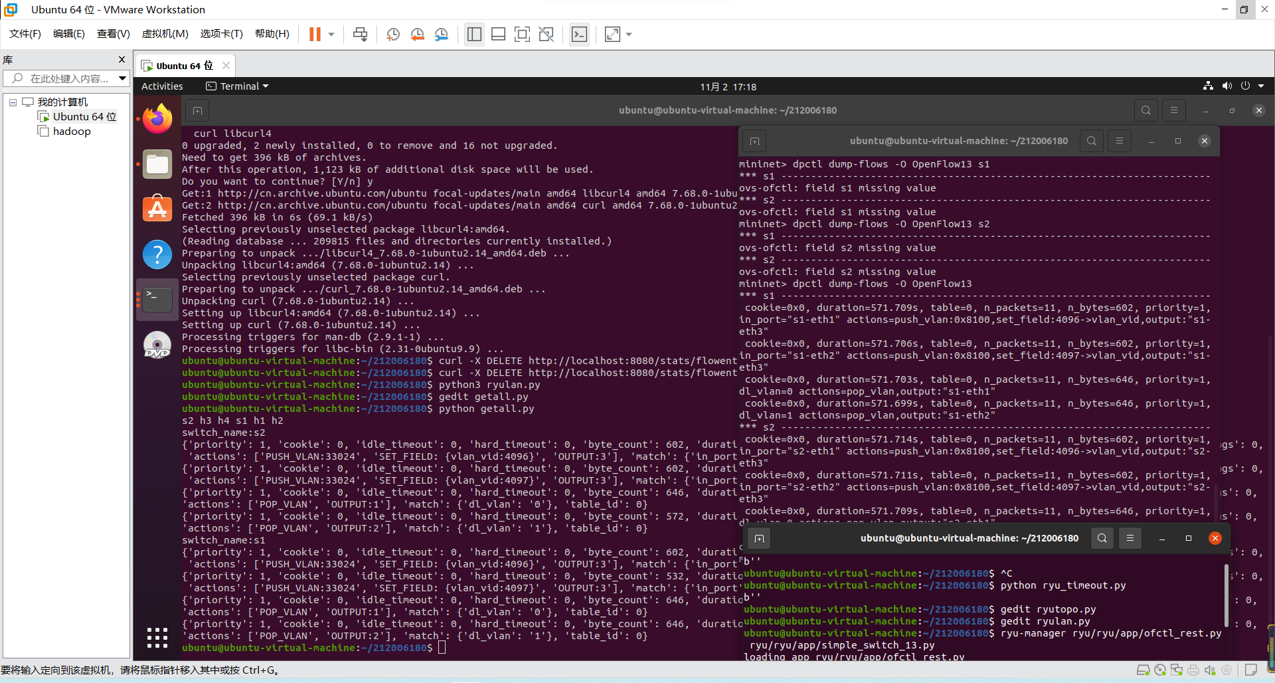Click the hard disk status icon in the VMware status bar

[1143, 670]
